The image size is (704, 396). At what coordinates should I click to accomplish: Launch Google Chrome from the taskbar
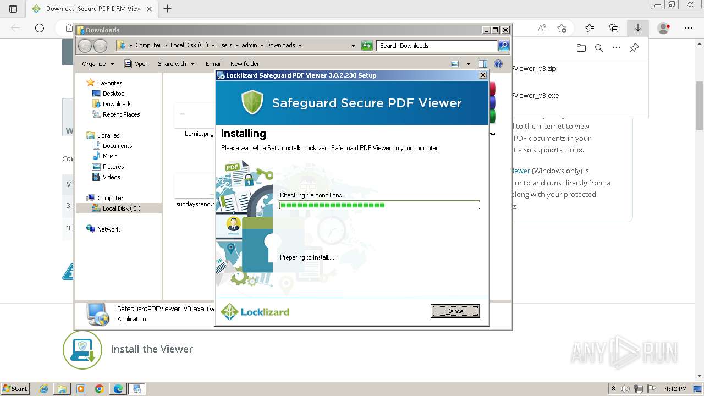pos(99,389)
